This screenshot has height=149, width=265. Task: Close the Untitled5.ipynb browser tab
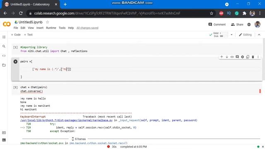56,5
